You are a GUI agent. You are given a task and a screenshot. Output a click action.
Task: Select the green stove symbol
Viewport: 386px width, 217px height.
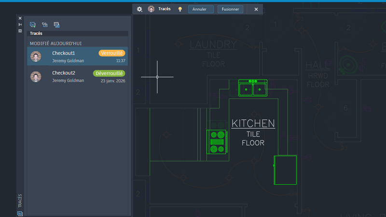pyautogui.click(x=217, y=142)
